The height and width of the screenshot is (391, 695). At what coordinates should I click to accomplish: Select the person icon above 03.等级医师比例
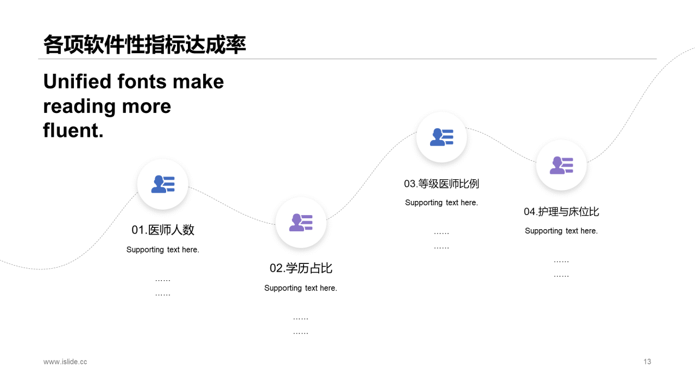click(441, 137)
